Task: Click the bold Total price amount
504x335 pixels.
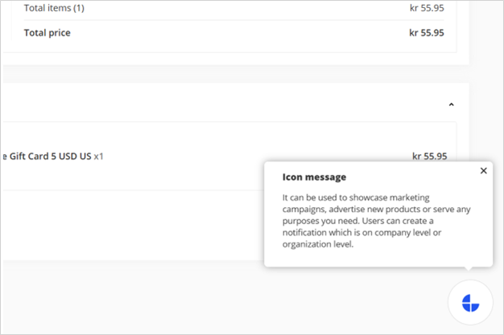Action: [x=426, y=33]
